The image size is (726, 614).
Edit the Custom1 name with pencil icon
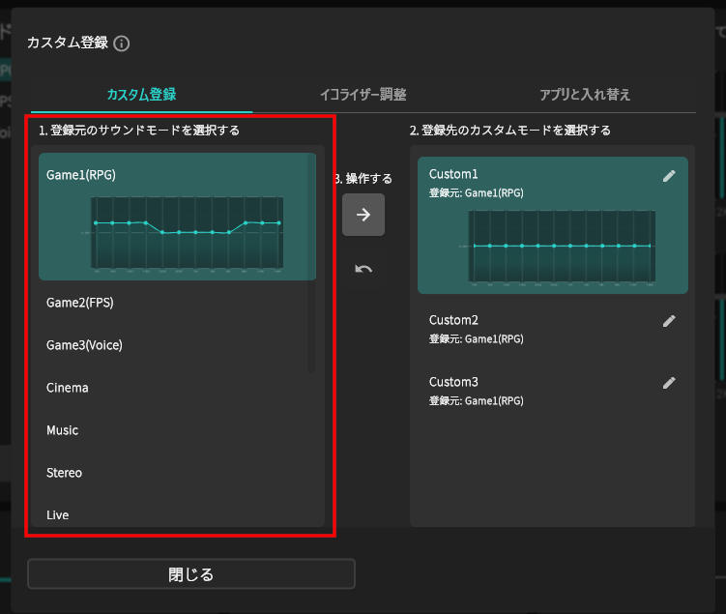point(669,176)
